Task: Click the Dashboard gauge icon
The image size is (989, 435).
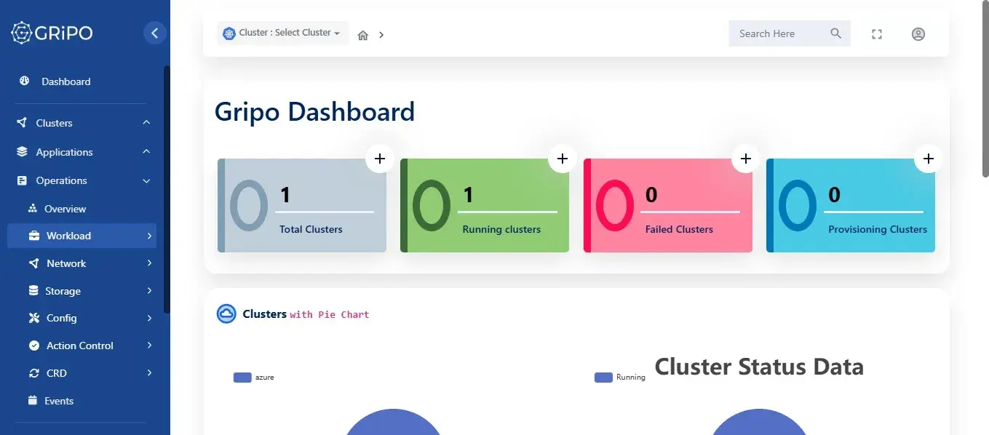Action: click(x=25, y=81)
